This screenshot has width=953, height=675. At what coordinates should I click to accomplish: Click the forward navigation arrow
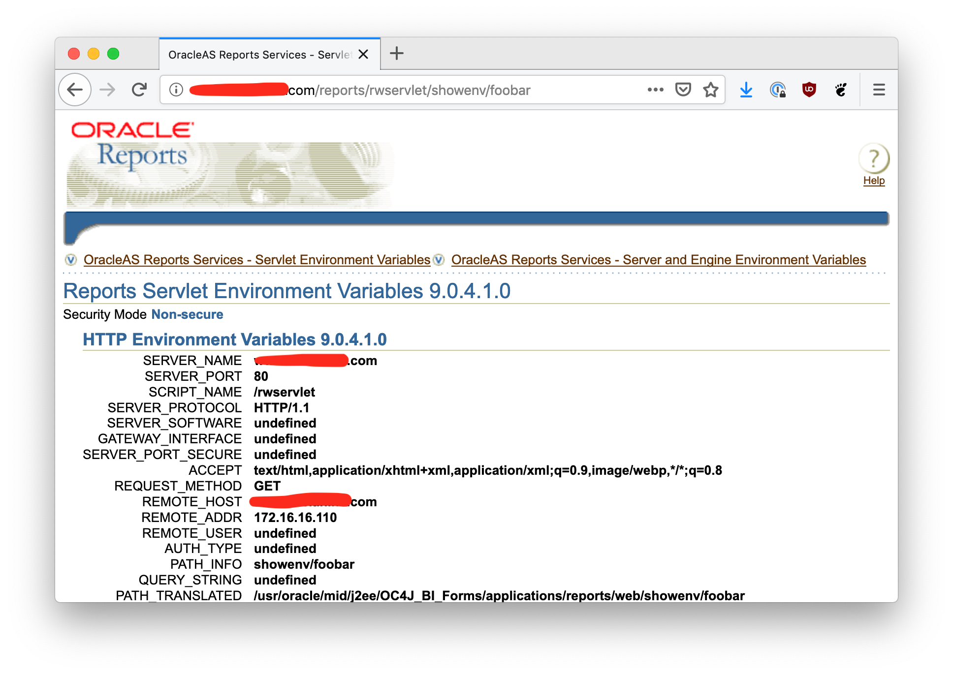[x=107, y=90]
